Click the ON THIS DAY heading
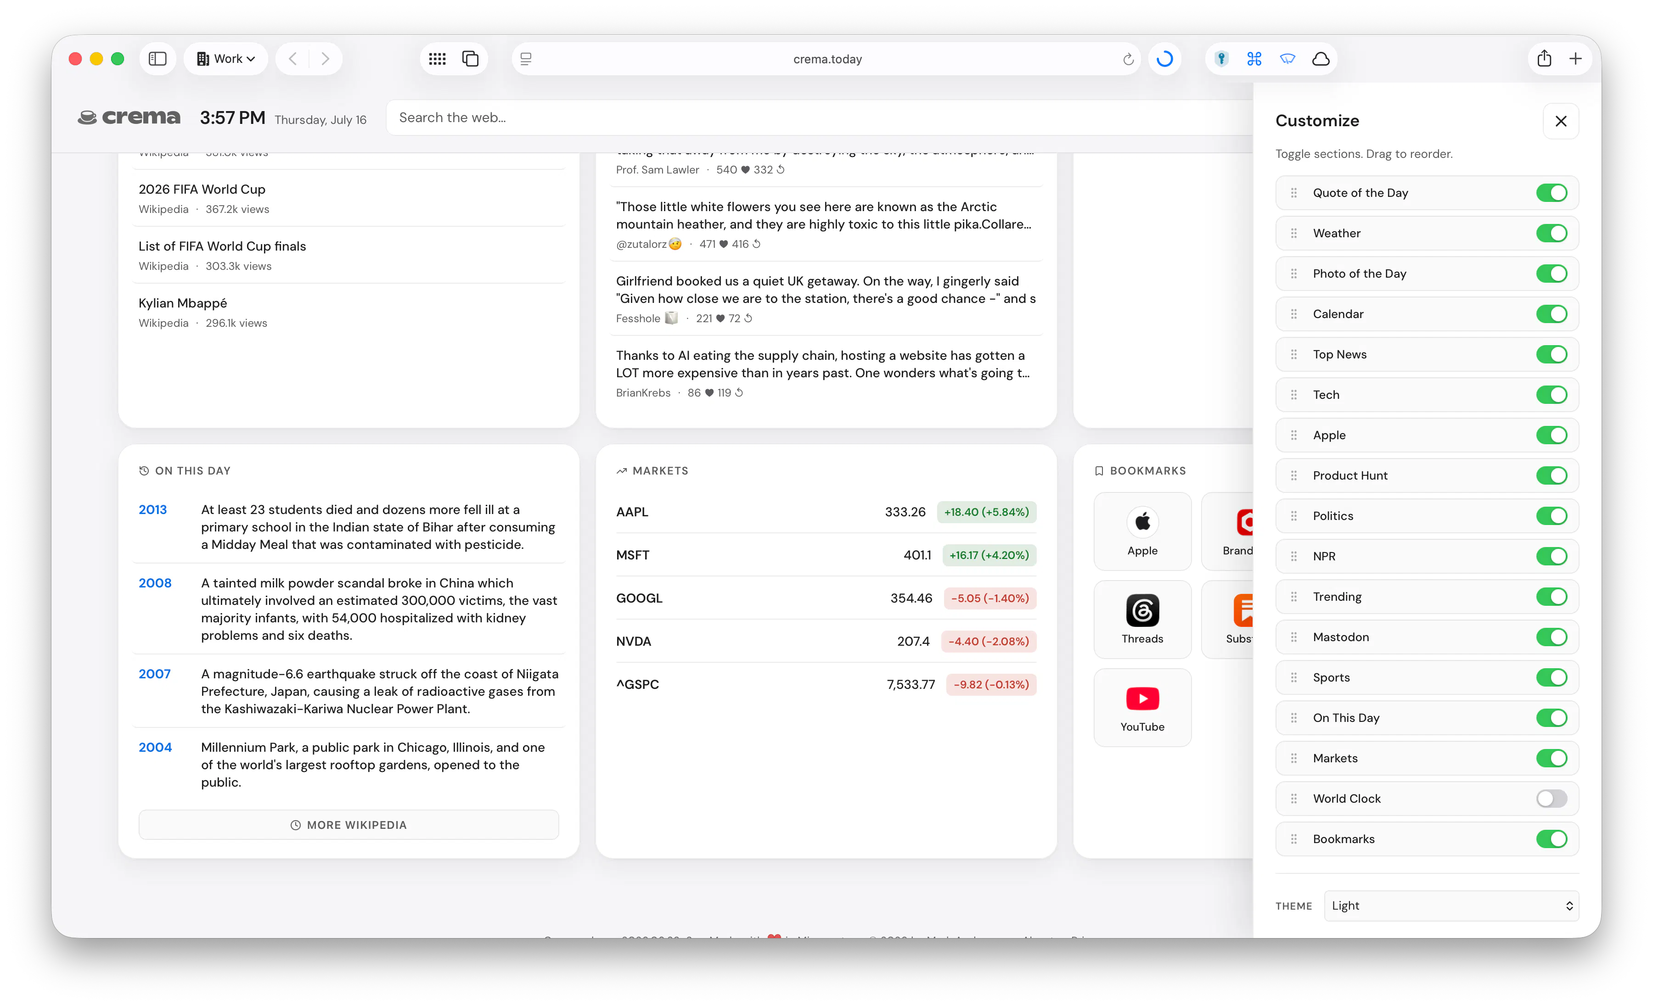Viewport: 1653px width, 1006px height. pos(192,471)
